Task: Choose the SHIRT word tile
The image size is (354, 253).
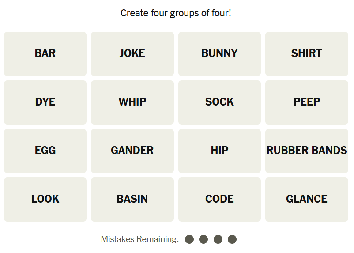Action: [x=306, y=53]
